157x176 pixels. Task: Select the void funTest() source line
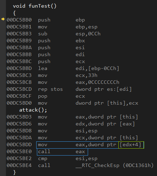tap(34, 6)
